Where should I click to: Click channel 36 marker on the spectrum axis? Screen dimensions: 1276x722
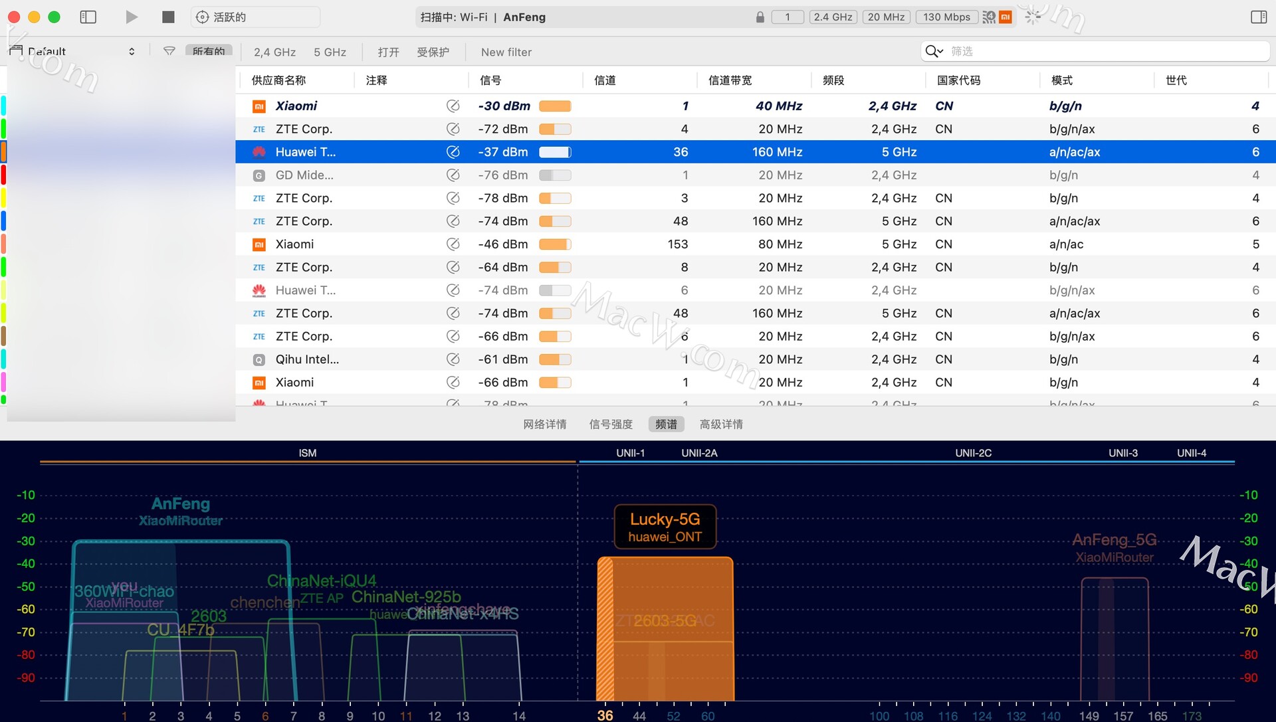tap(605, 715)
